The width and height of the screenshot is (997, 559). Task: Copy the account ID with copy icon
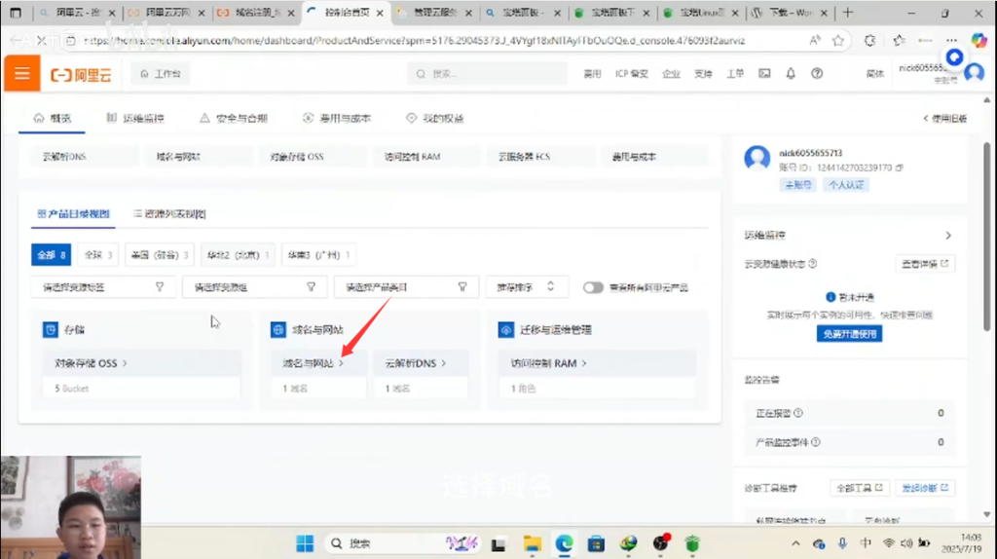point(899,168)
